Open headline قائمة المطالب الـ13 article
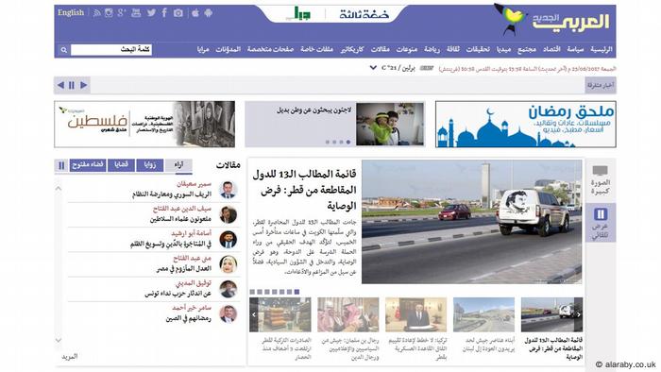661x372 pixels. (304, 190)
